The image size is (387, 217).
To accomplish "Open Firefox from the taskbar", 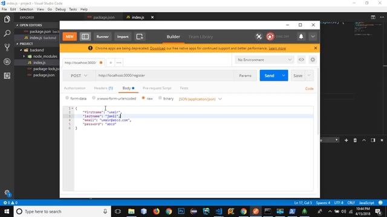I will tap(156, 212).
